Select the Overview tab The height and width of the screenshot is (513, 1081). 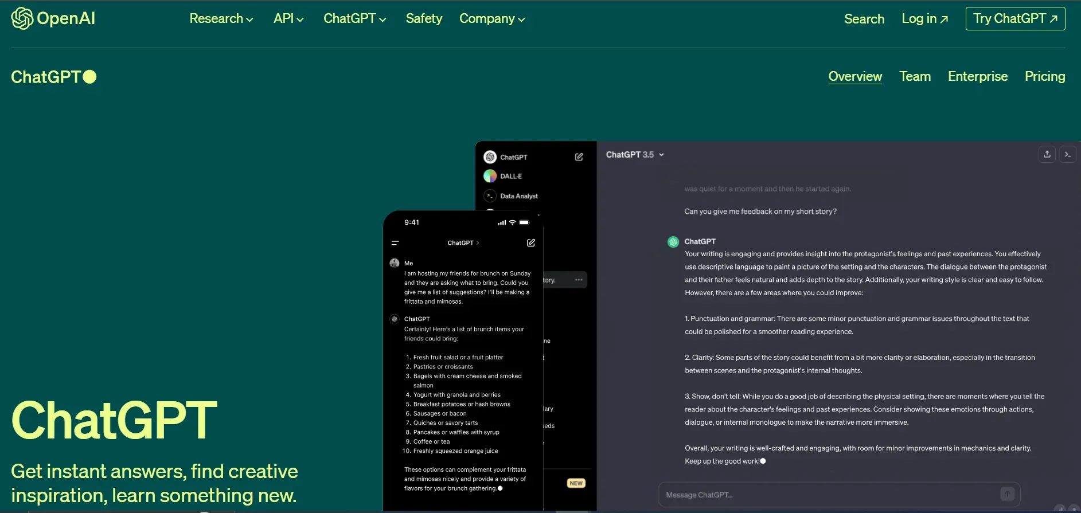[x=855, y=76]
